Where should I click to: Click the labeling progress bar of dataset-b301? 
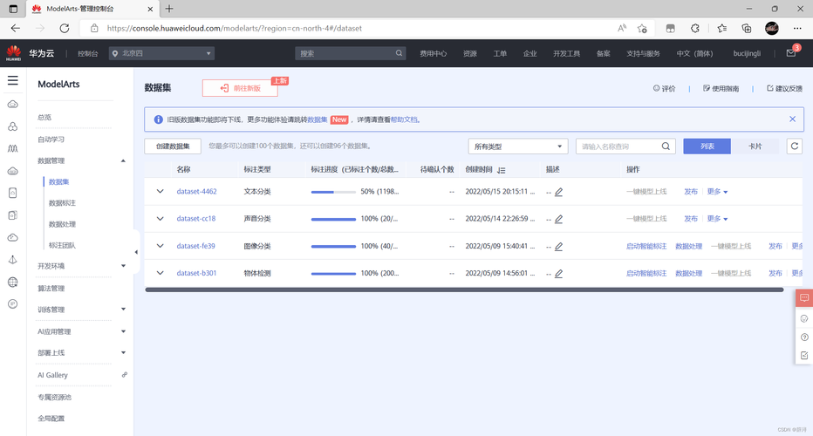click(333, 273)
